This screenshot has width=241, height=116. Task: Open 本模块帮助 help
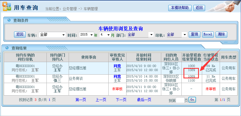[180, 8]
